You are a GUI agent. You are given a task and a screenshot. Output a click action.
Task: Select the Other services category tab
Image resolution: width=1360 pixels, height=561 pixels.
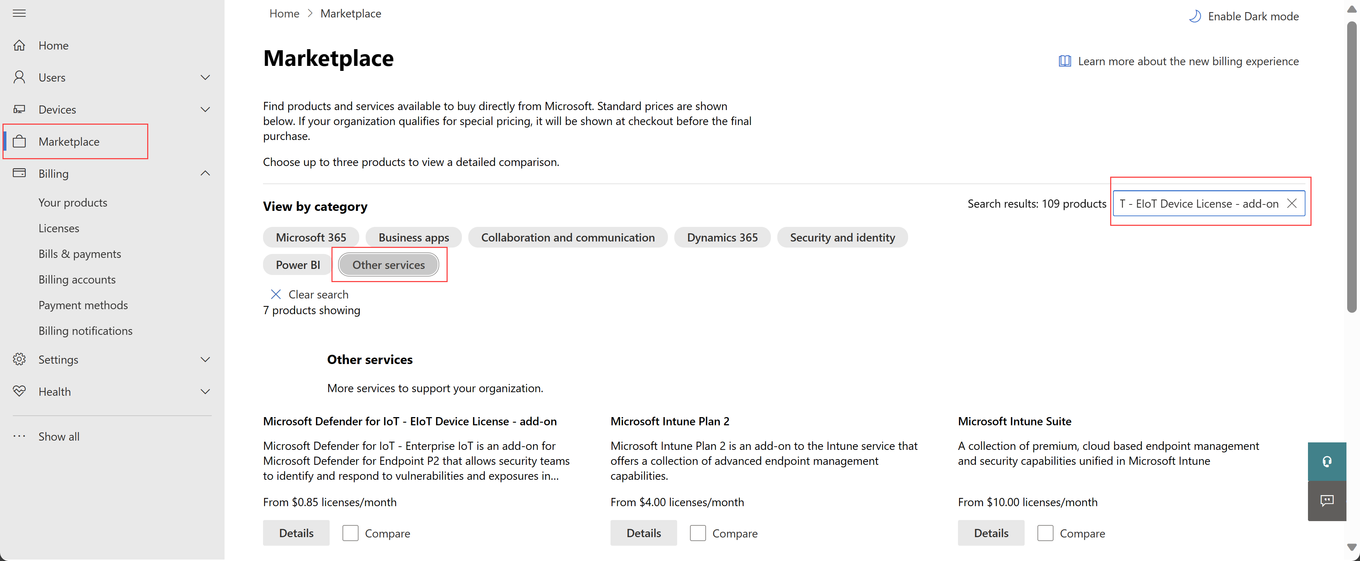coord(388,264)
